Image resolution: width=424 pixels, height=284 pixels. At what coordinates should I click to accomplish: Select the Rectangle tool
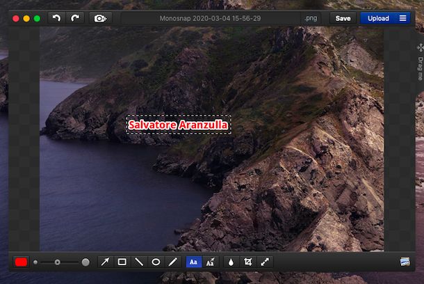[122, 262]
